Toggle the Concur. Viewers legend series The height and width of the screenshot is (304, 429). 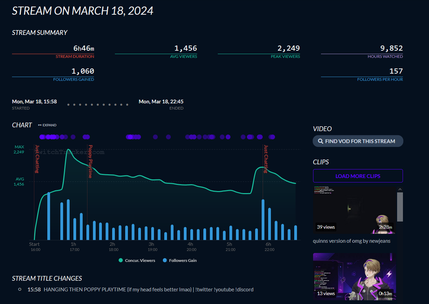(137, 261)
